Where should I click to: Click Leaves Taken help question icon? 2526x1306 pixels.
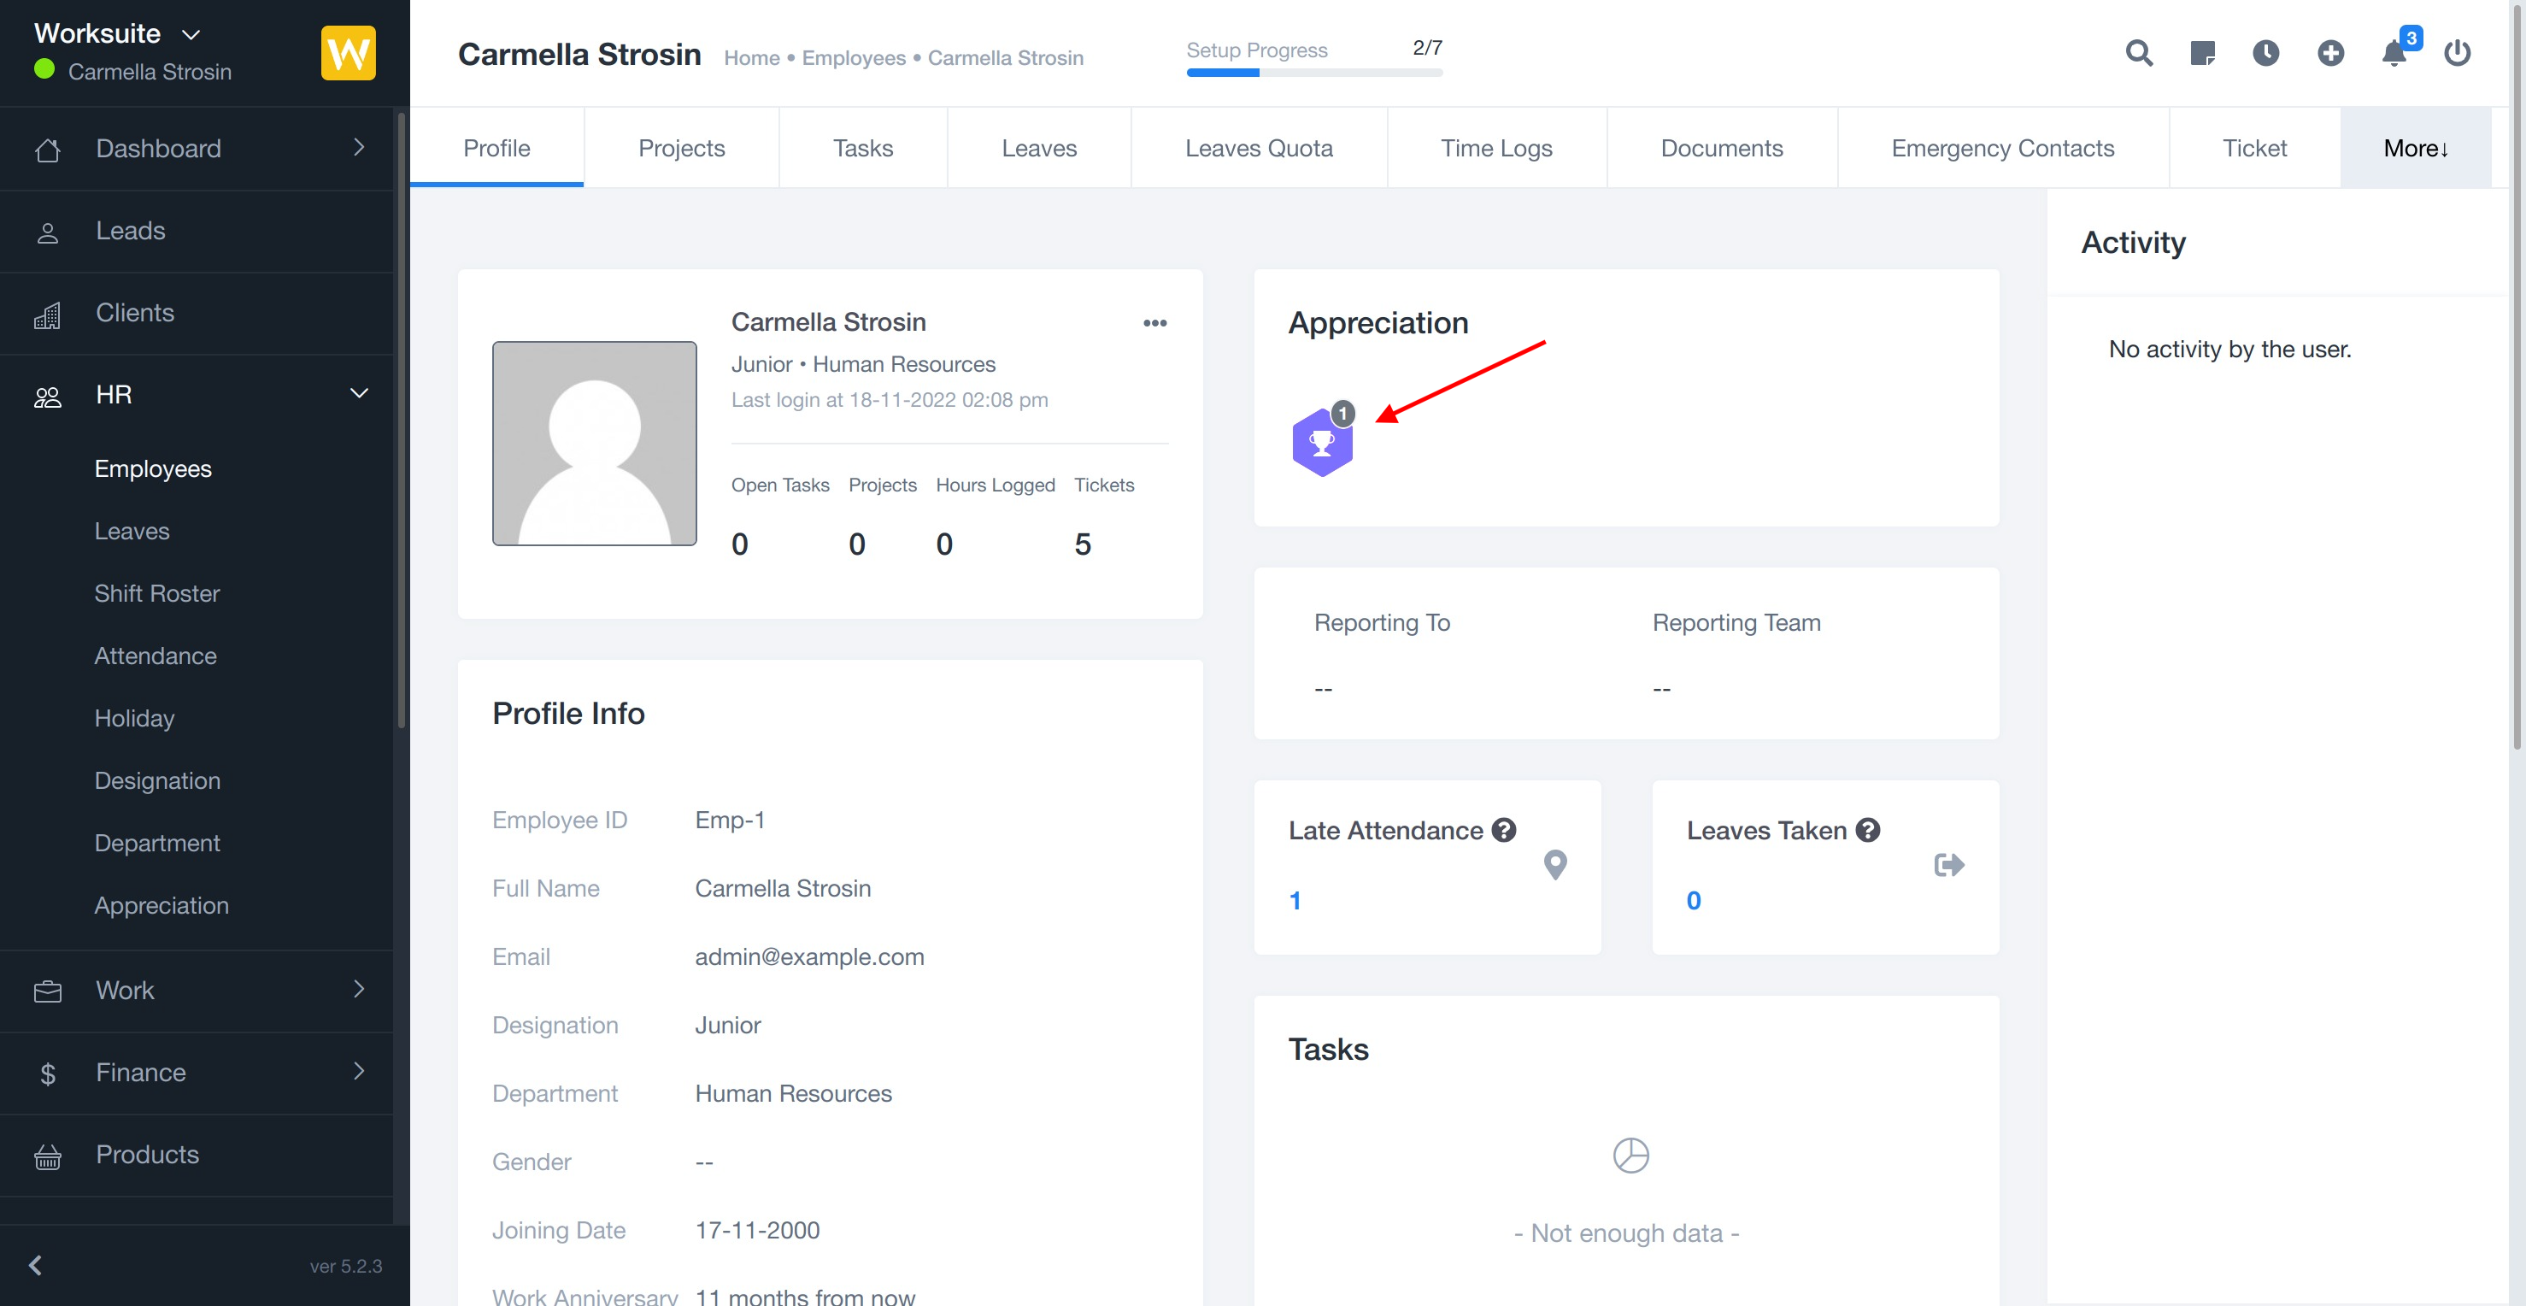point(1868,831)
